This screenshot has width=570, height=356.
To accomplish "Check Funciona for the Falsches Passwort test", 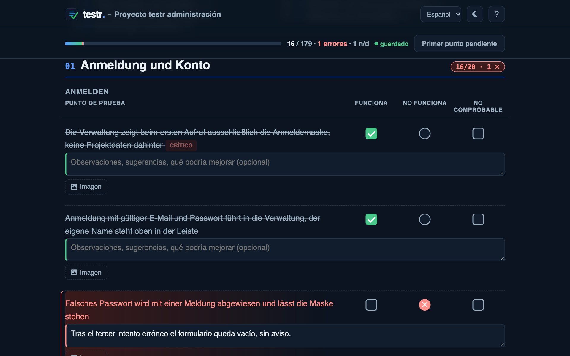I will 371,305.
